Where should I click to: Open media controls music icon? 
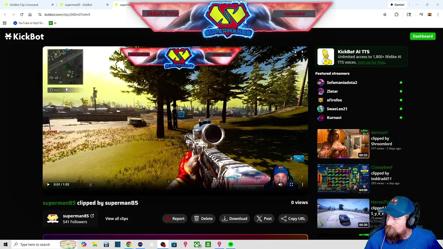pyautogui.click(x=421, y=15)
